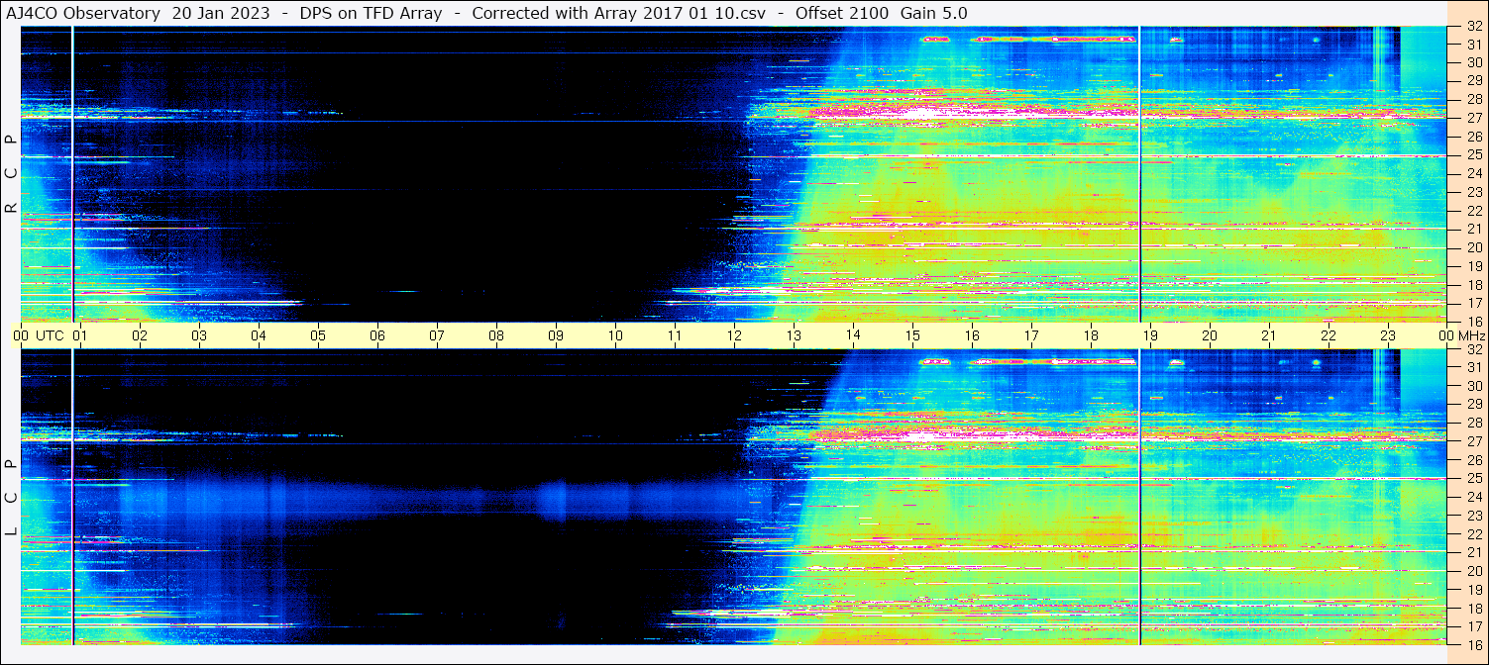The width and height of the screenshot is (1489, 665).
Task: Click the 'Offset 2100' text
Action: click(x=842, y=13)
